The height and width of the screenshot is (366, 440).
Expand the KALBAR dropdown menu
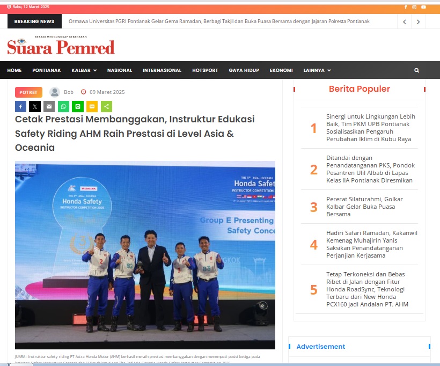coord(84,70)
